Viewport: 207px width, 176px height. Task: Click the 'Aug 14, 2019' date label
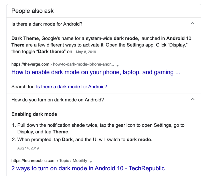pyautogui.click(x=28, y=148)
